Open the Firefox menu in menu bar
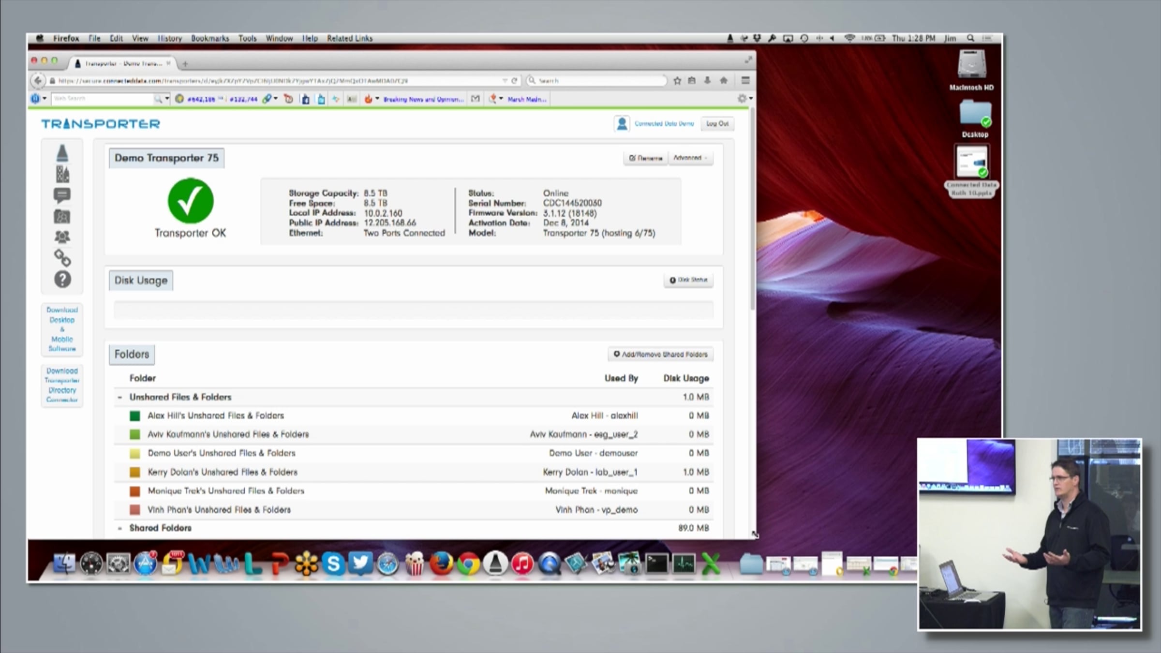The height and width of the screenshot is (653, 1161). pos(66,38)
